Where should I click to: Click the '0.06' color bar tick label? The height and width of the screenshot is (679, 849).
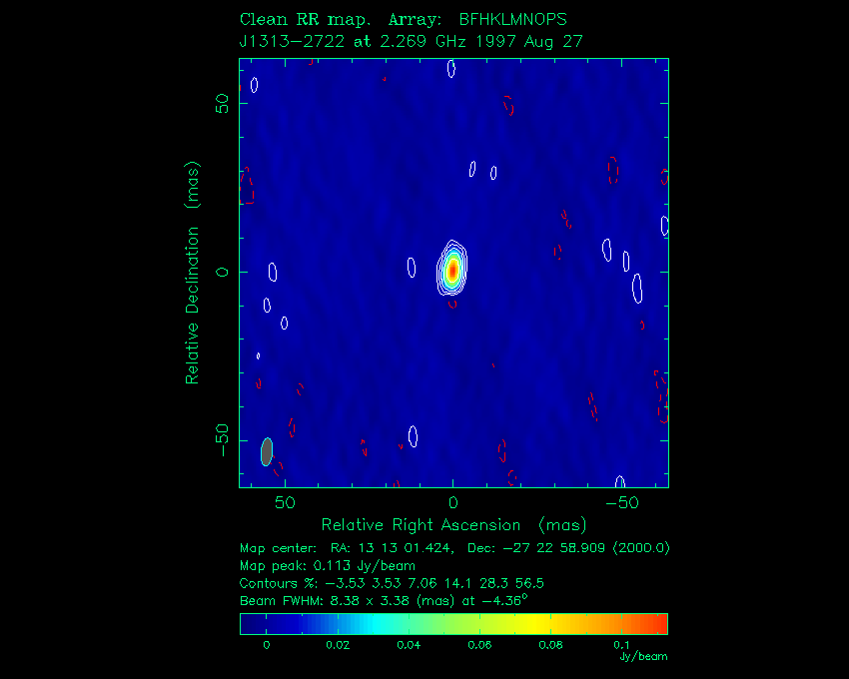coord(479,645)
